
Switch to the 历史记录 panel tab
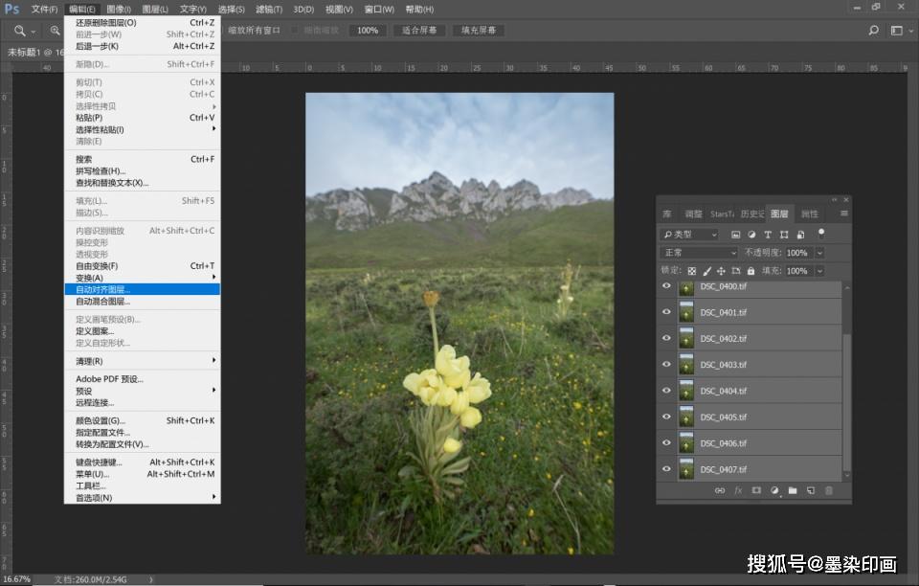752,214
